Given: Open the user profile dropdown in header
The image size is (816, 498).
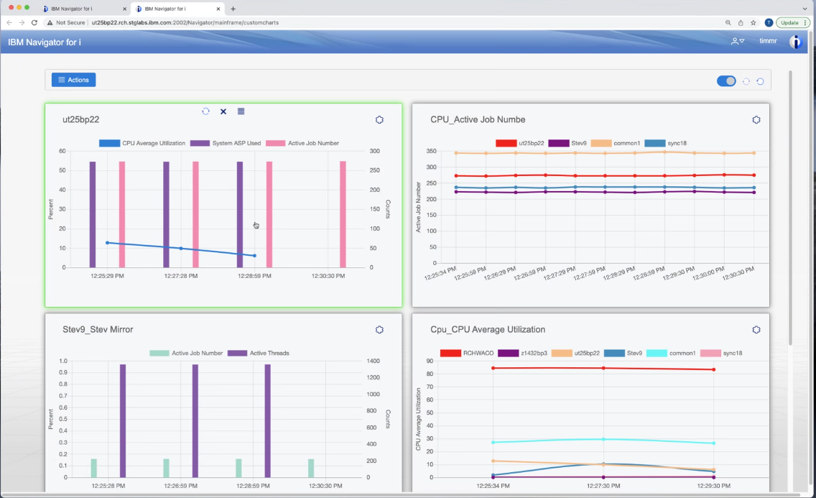Looking at the screenshot, I should (738, 41).
